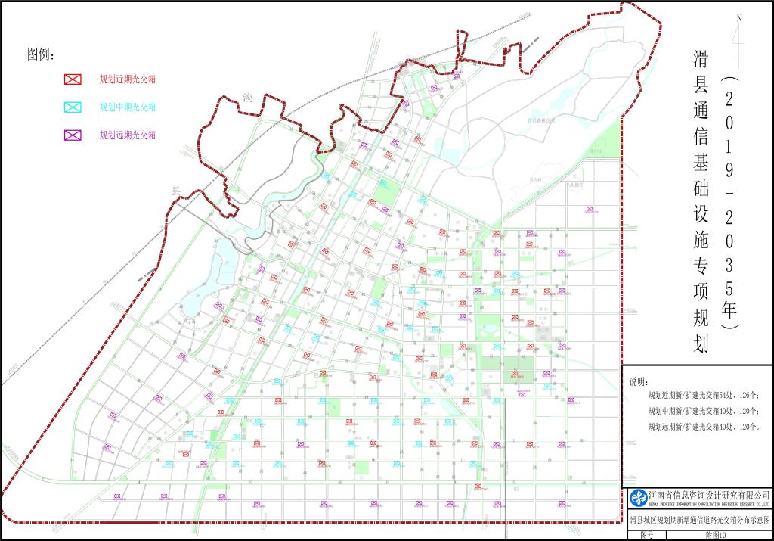Click the 图例 legend heading
The height and width of the screenshot is (541, 774).
[x=41, y=54]
